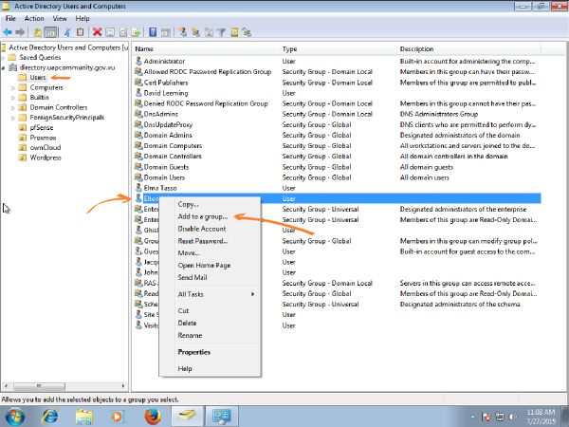Sort by the Name column header
This screenshot has height=427, width=569.
(206, 49)
